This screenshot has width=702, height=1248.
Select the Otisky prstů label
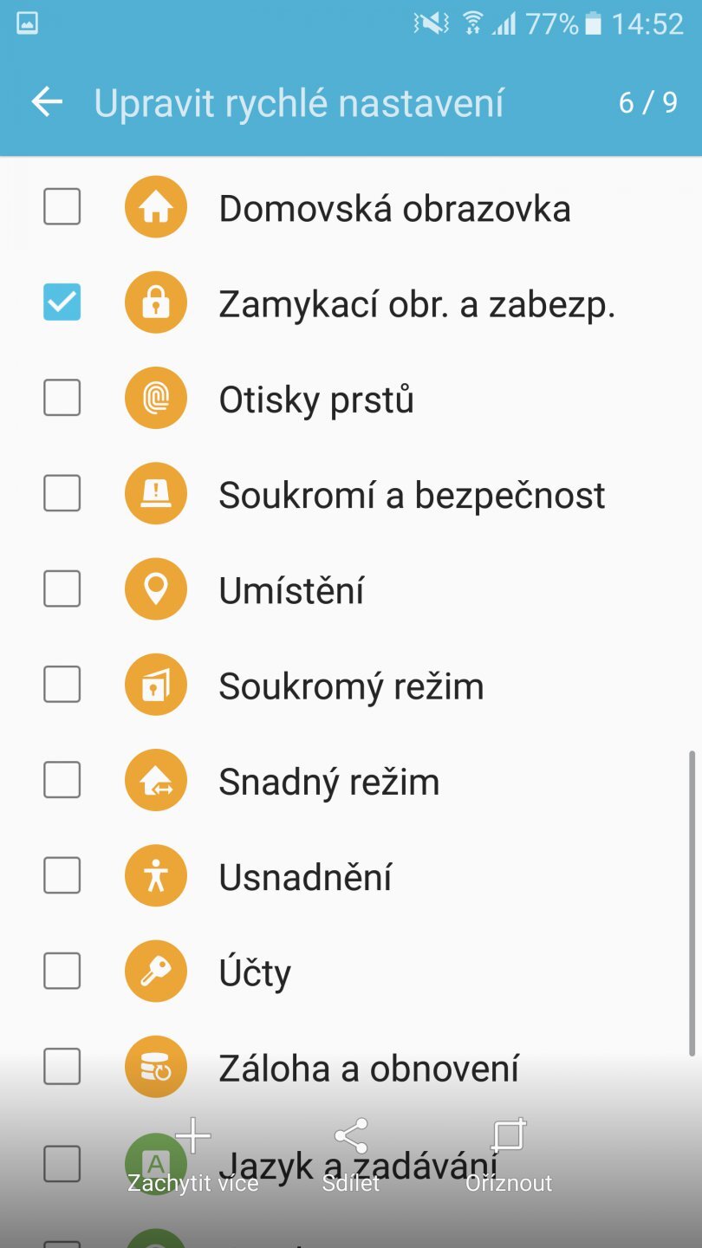tap(316, 400)
